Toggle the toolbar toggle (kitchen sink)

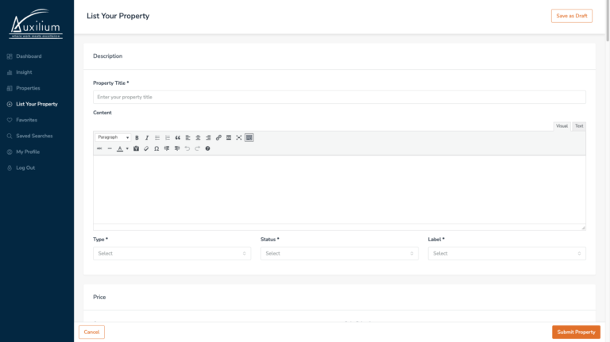pos(249,137)
